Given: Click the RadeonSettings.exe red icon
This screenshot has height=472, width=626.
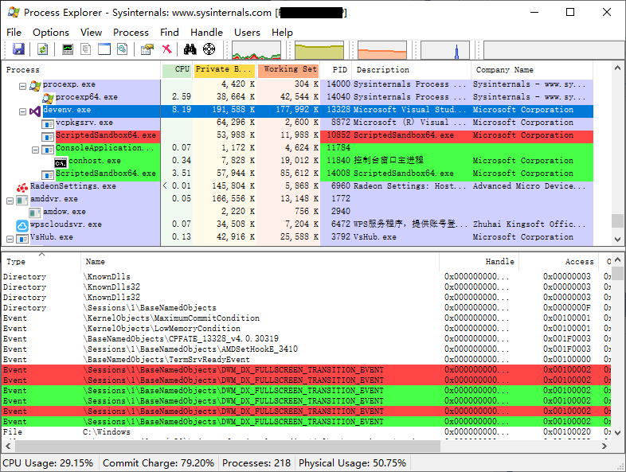Looking at the screenshot, I should [22, 187].
